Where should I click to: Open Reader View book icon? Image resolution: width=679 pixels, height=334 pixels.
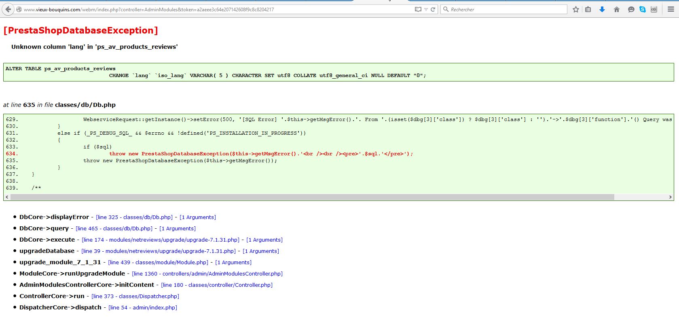[418, 9]
